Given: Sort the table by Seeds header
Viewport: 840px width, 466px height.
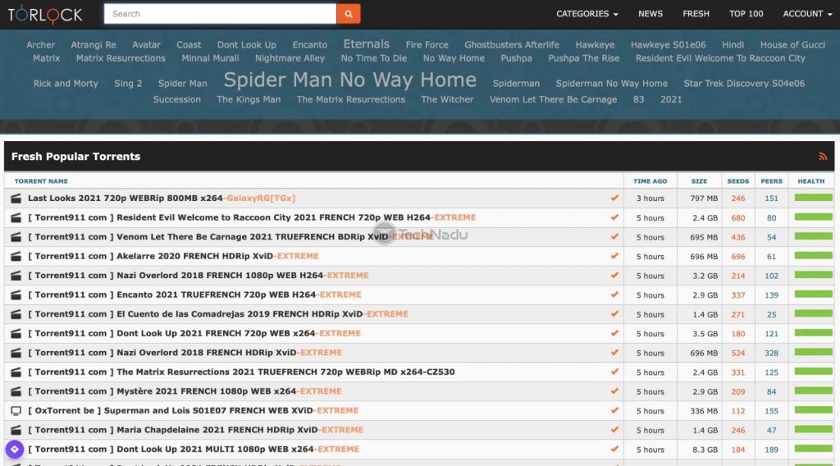Looking at the screenshot, I should tap(737, 181).
